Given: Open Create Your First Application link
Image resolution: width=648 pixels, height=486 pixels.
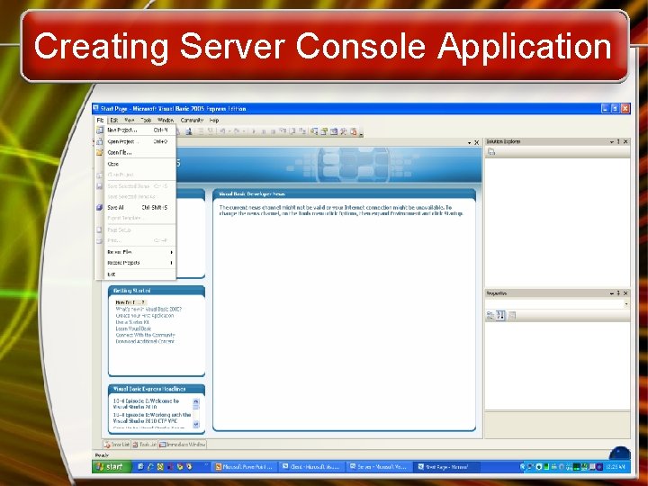Looking at the screenshot, I should pos(145,315).
